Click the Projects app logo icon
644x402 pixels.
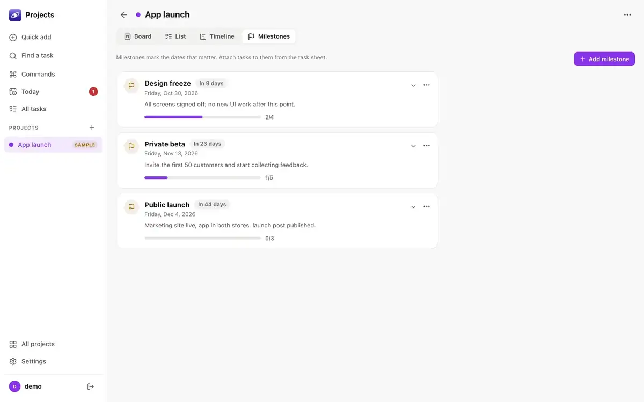click(x=15, y=15)
